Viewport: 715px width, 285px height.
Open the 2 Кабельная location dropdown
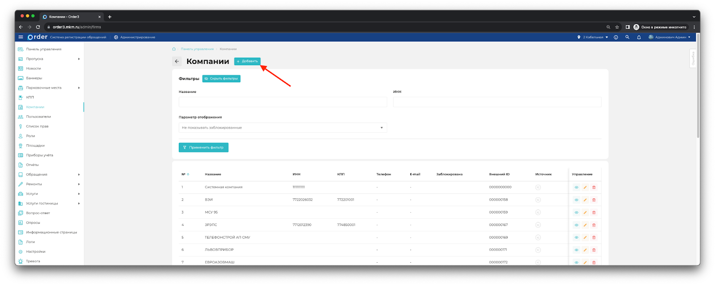(593, 37)
